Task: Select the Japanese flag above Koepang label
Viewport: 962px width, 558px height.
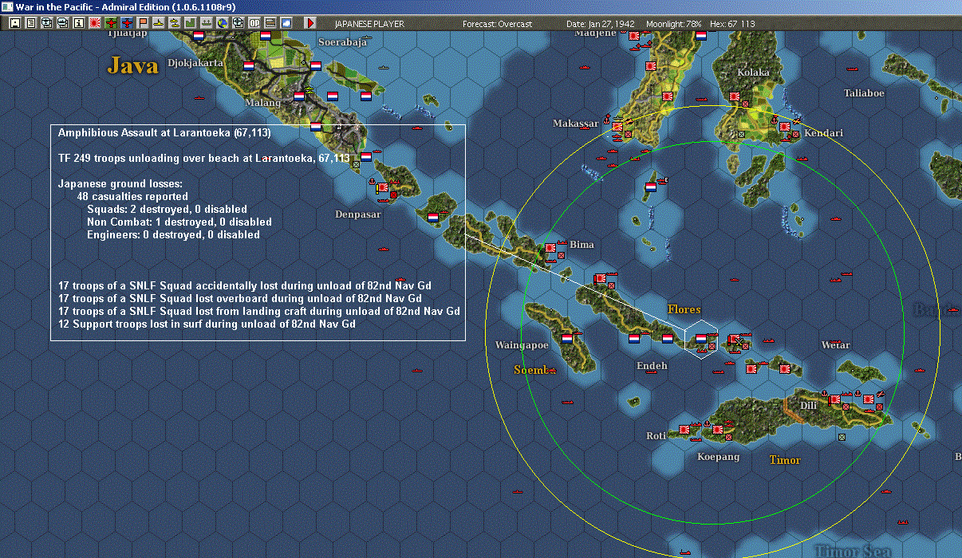Action: click(x=717, y=430)
